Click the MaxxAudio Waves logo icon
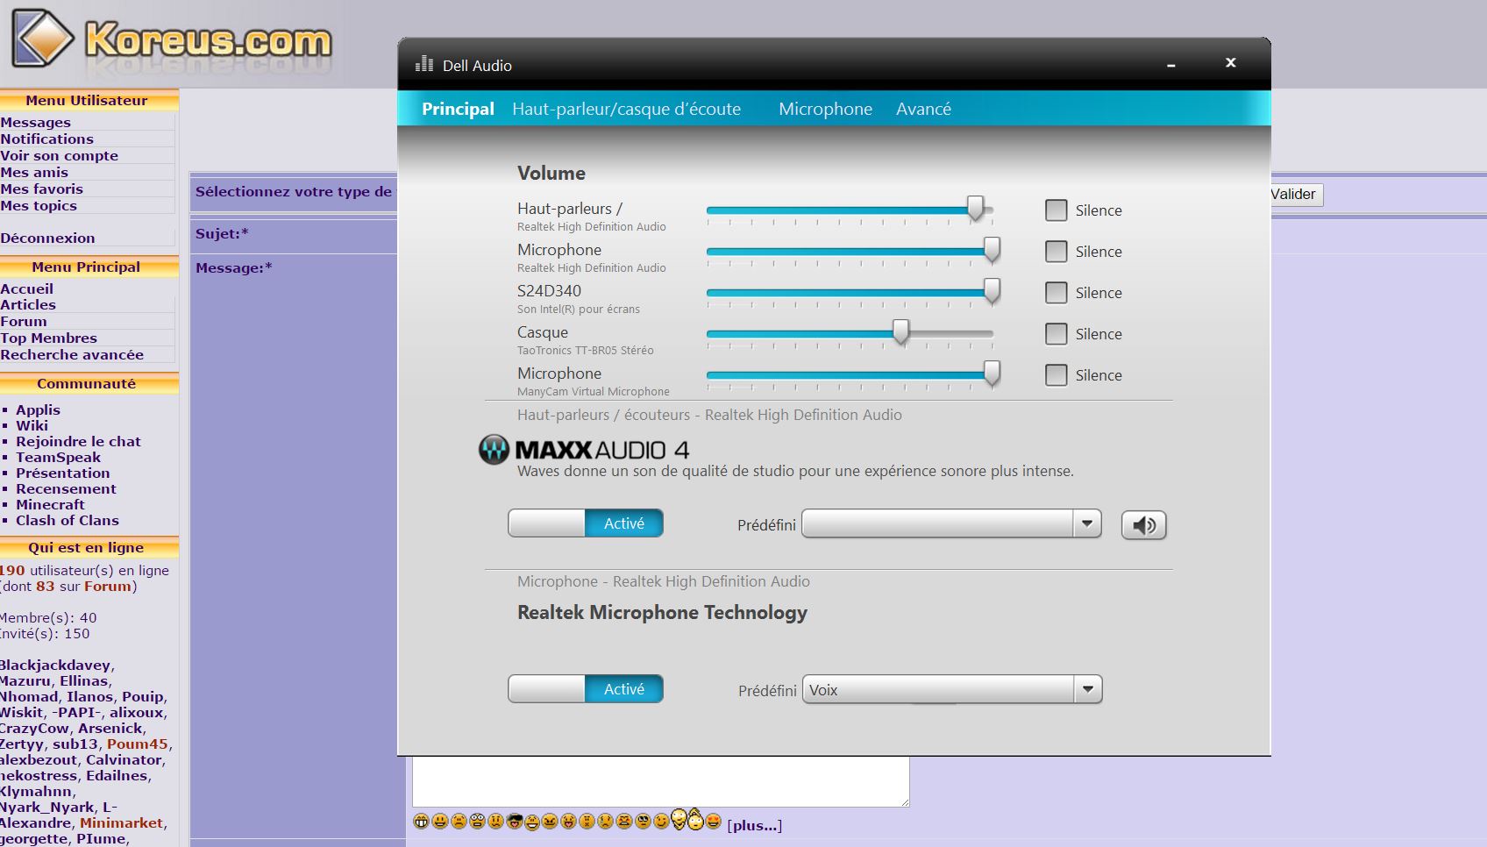The height and width of the screenshot is (847, 1487). coord(494,449)
